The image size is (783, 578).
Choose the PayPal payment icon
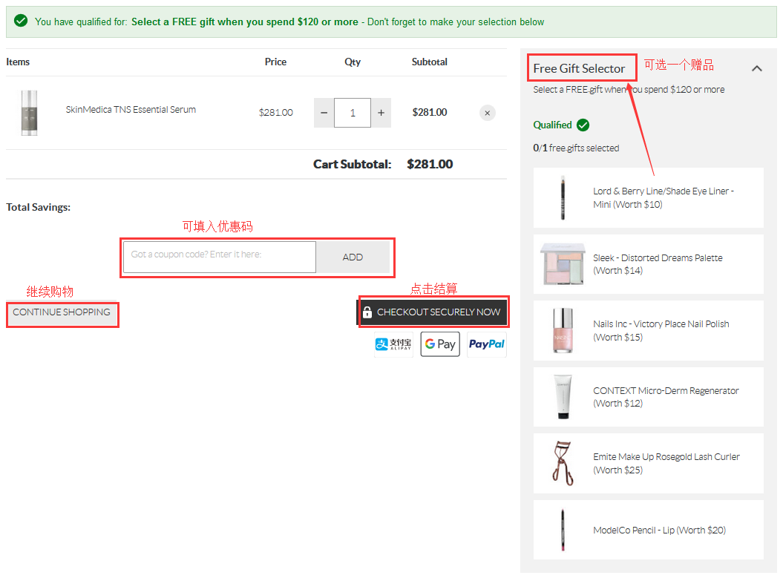pyautogui.click(x=486, y=344)
